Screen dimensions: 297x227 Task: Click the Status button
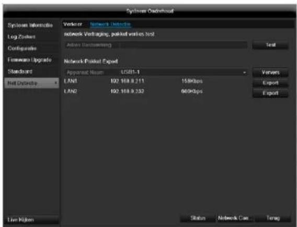[x=198, y=218]
